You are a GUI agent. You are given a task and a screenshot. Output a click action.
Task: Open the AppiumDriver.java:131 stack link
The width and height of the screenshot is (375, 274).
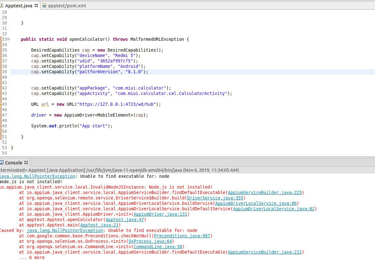pos(160,214)
